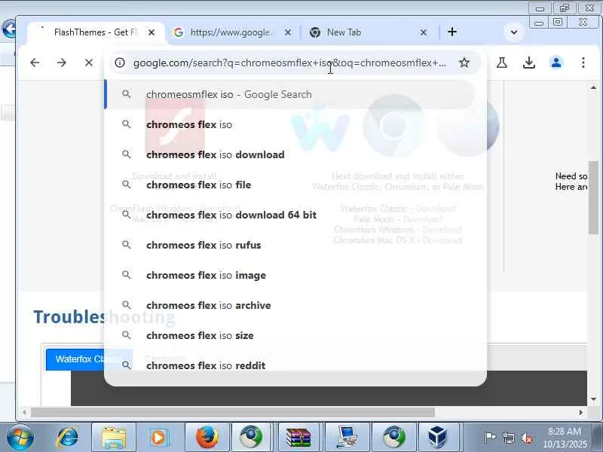
Task: Open Windows Media Player from taskbar
Action: 158,438
